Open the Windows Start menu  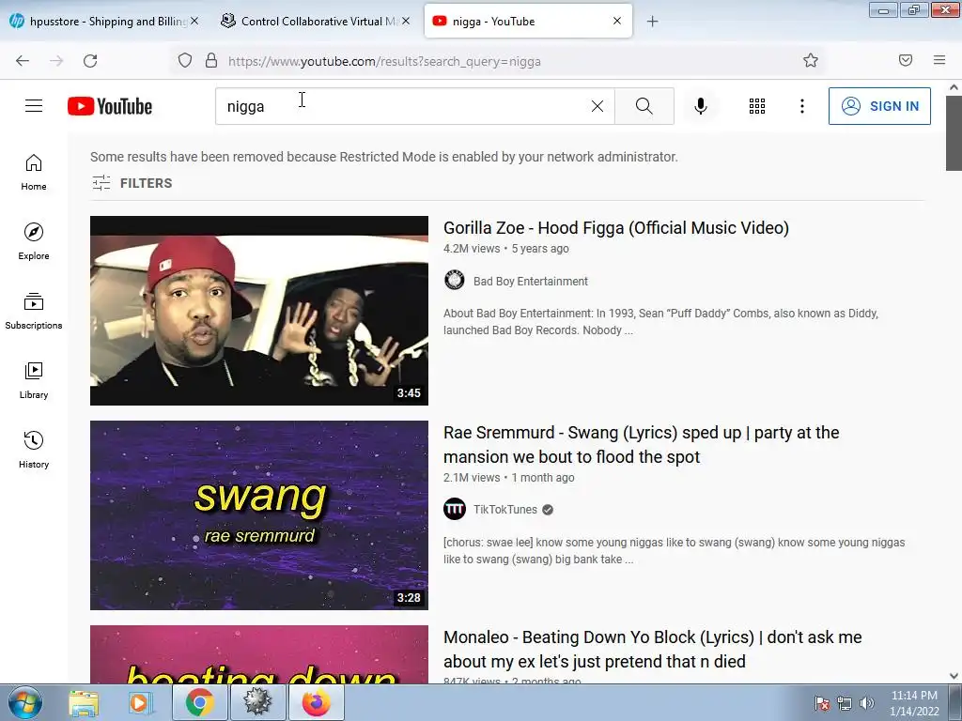(24, 702)
